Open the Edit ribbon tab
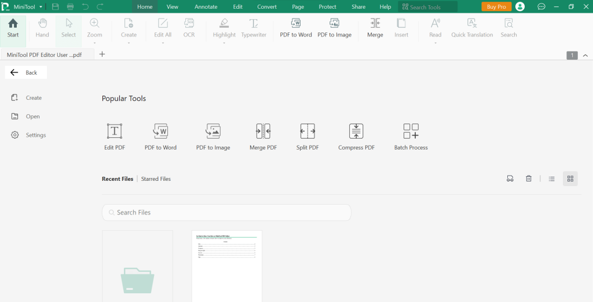Viewport: 593px width, 302px height. (238, 7)
